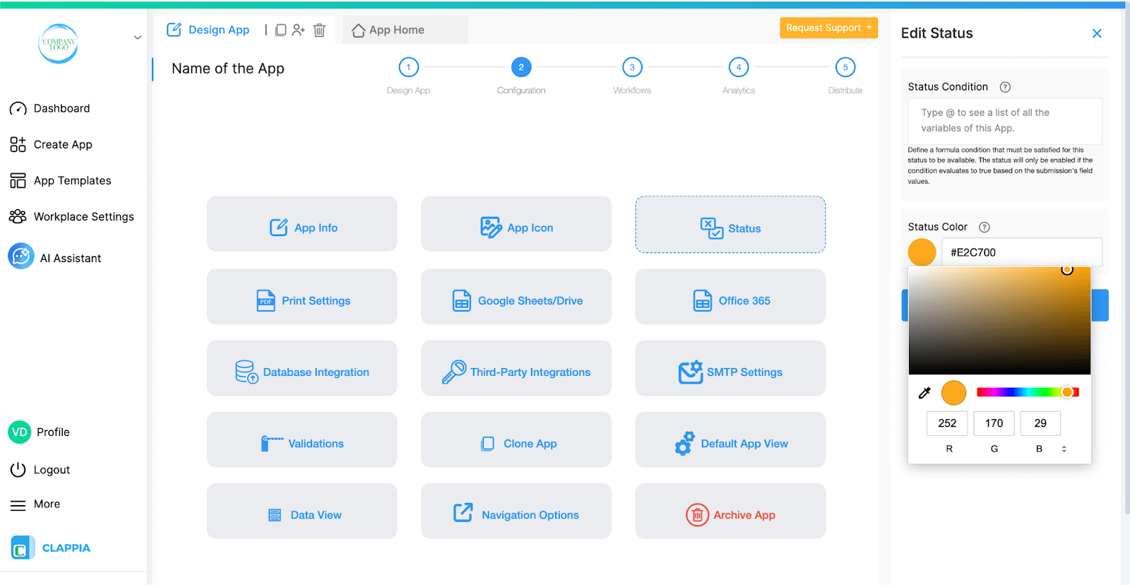Click the Profile label
The height and width of the screenshot is (585, 1130).
point(53,432)
